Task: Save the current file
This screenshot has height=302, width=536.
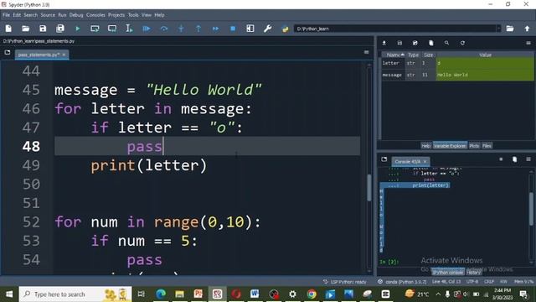Action: pyautogui.click(x=43, y=29)
